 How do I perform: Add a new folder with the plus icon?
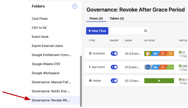74,6
